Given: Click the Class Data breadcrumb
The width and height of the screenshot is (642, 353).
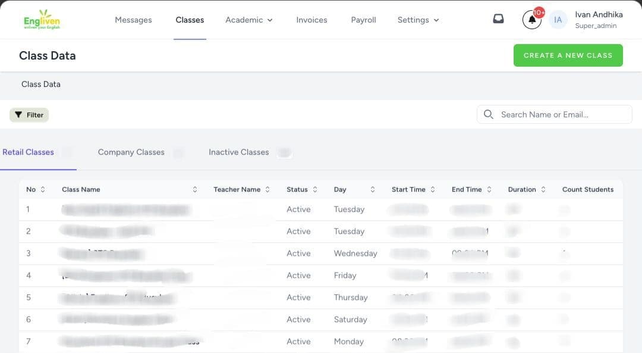Looking at the screenshot, I should [41, 84].
